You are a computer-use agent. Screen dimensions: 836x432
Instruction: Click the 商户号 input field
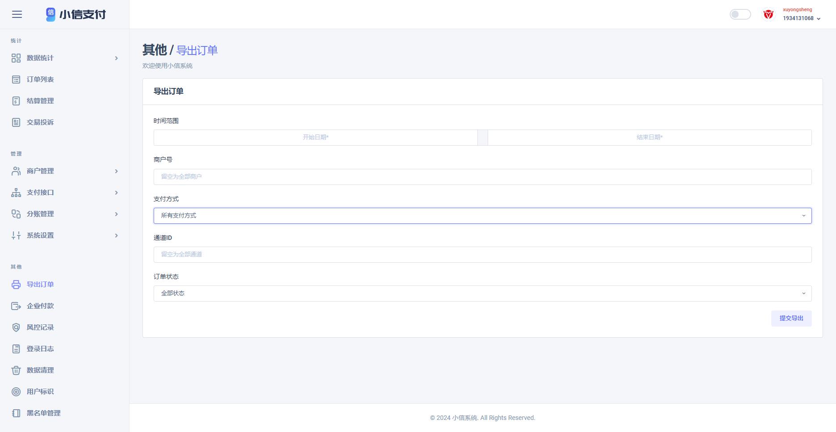tap(482, 177)
